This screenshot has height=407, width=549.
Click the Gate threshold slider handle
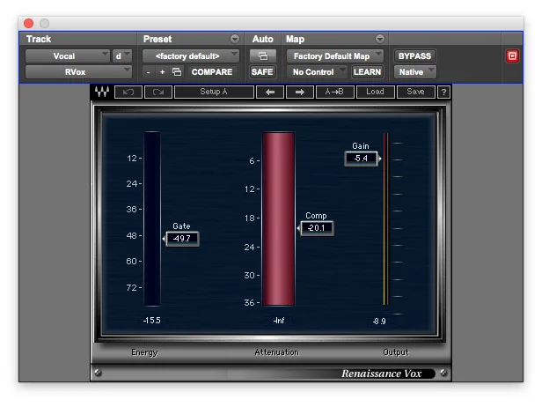point(164,239)
